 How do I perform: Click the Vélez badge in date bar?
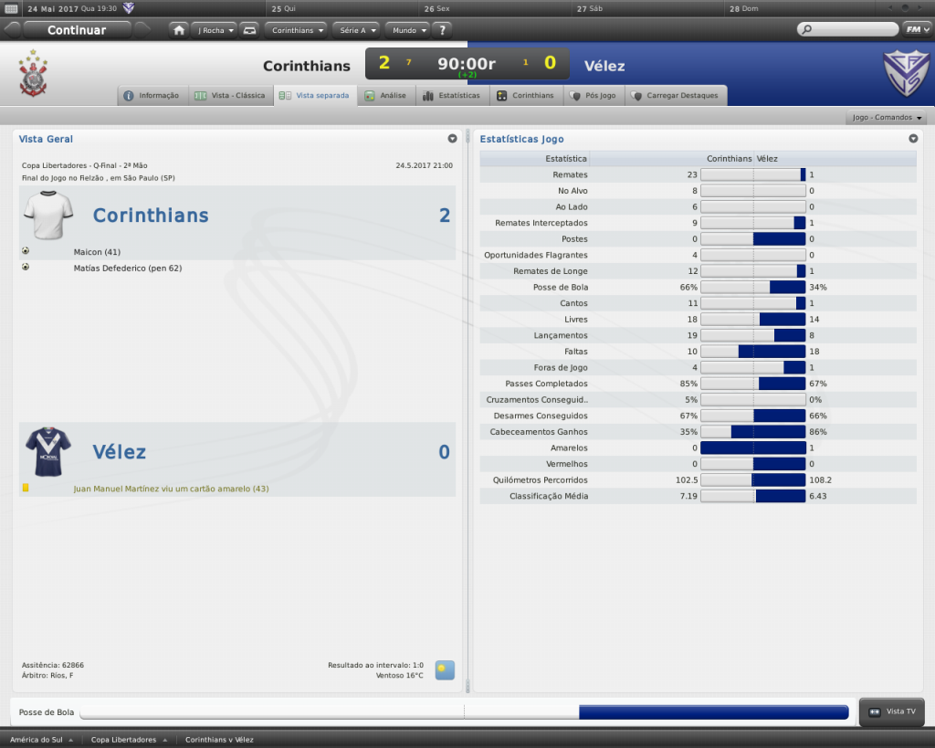(x=129, y=8)
